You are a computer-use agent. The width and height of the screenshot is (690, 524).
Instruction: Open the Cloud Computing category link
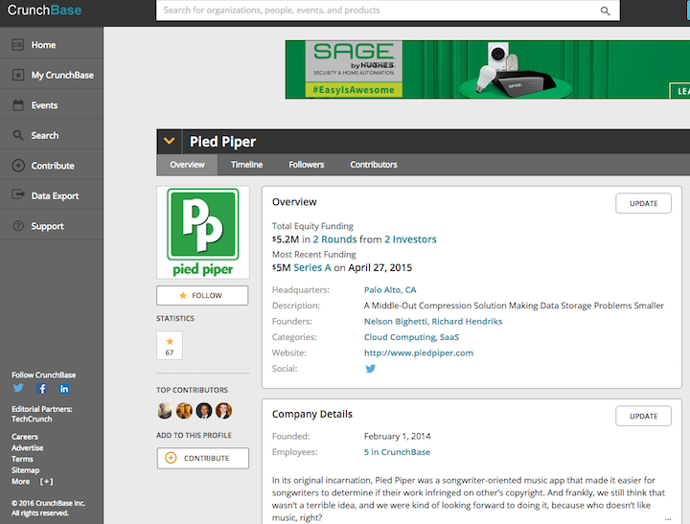400,337
